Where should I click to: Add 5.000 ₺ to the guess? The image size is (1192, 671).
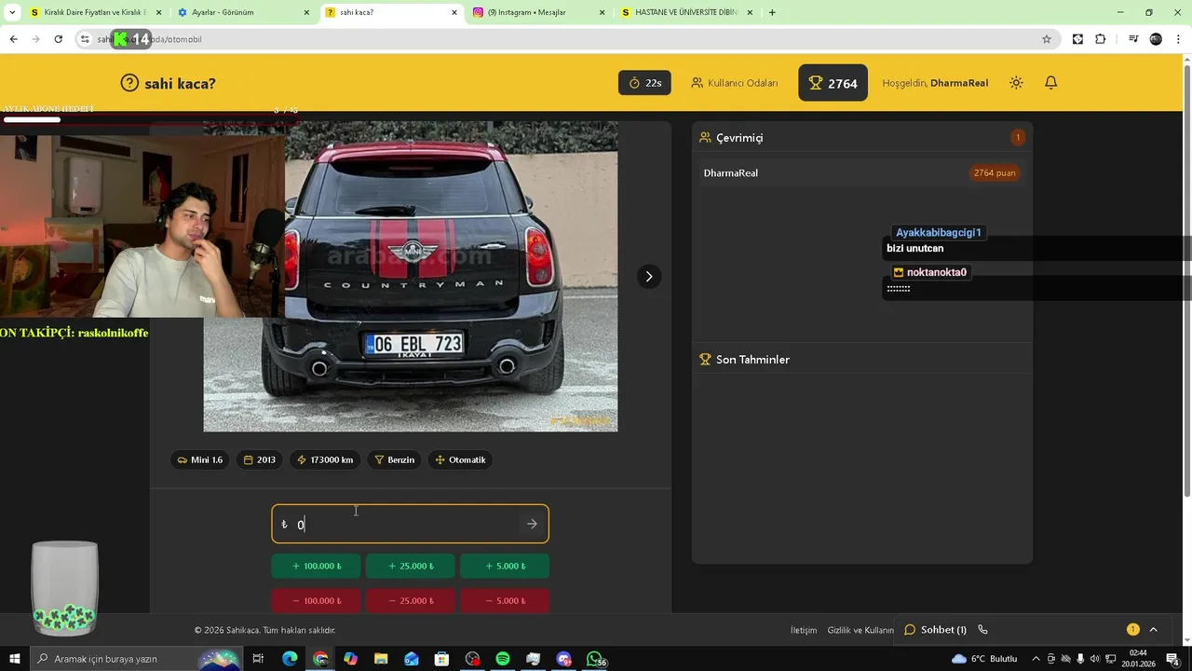[505, 566]
